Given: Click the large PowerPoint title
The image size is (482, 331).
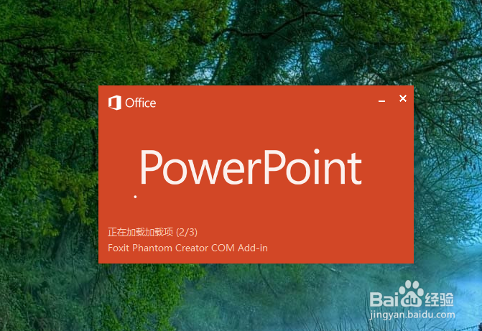Looking at the screenshot, I should click(251, 167).
